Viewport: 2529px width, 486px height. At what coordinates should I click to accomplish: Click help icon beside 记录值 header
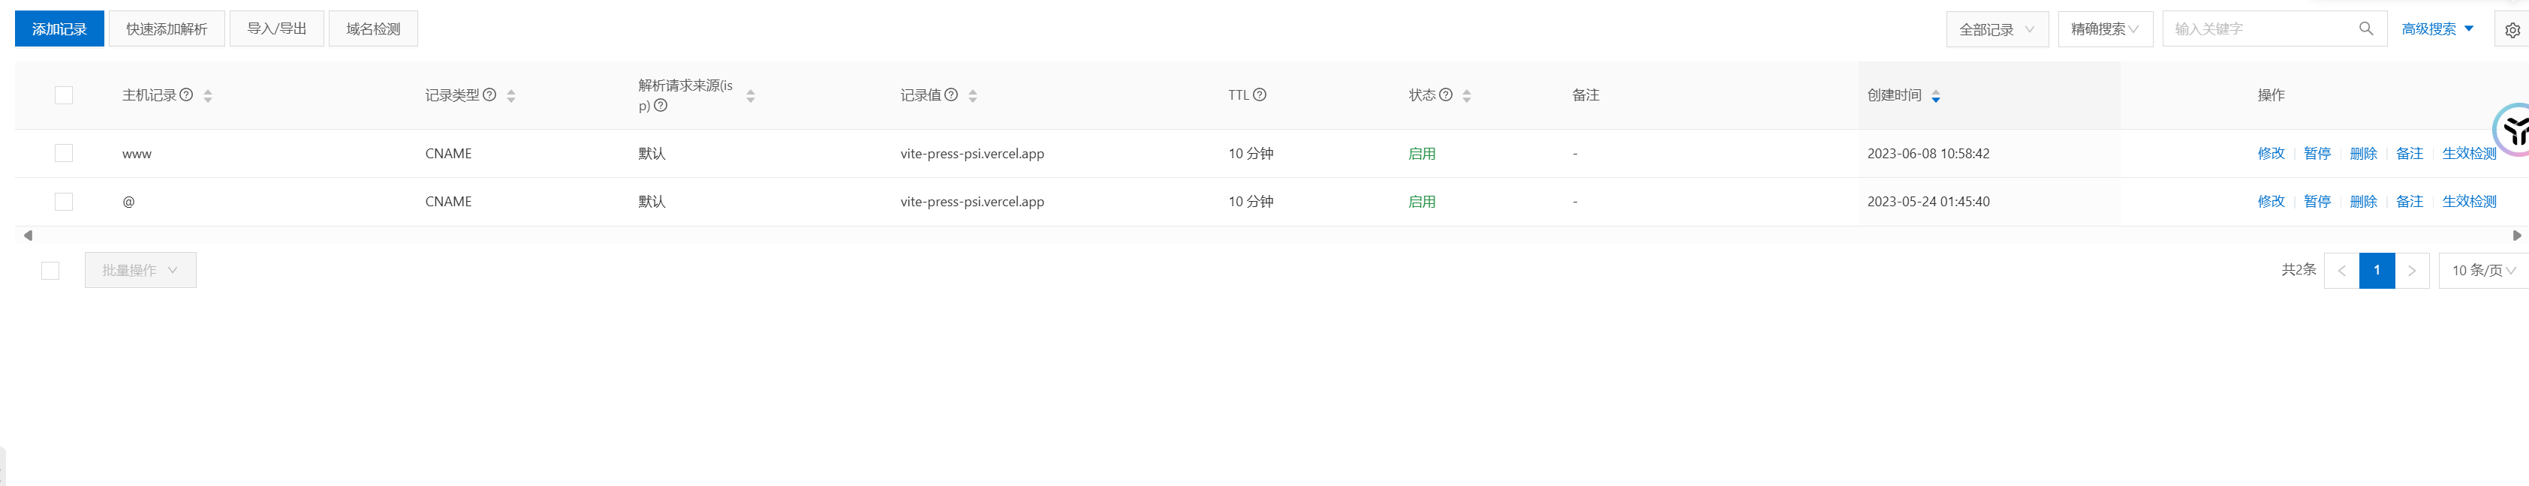951,94
